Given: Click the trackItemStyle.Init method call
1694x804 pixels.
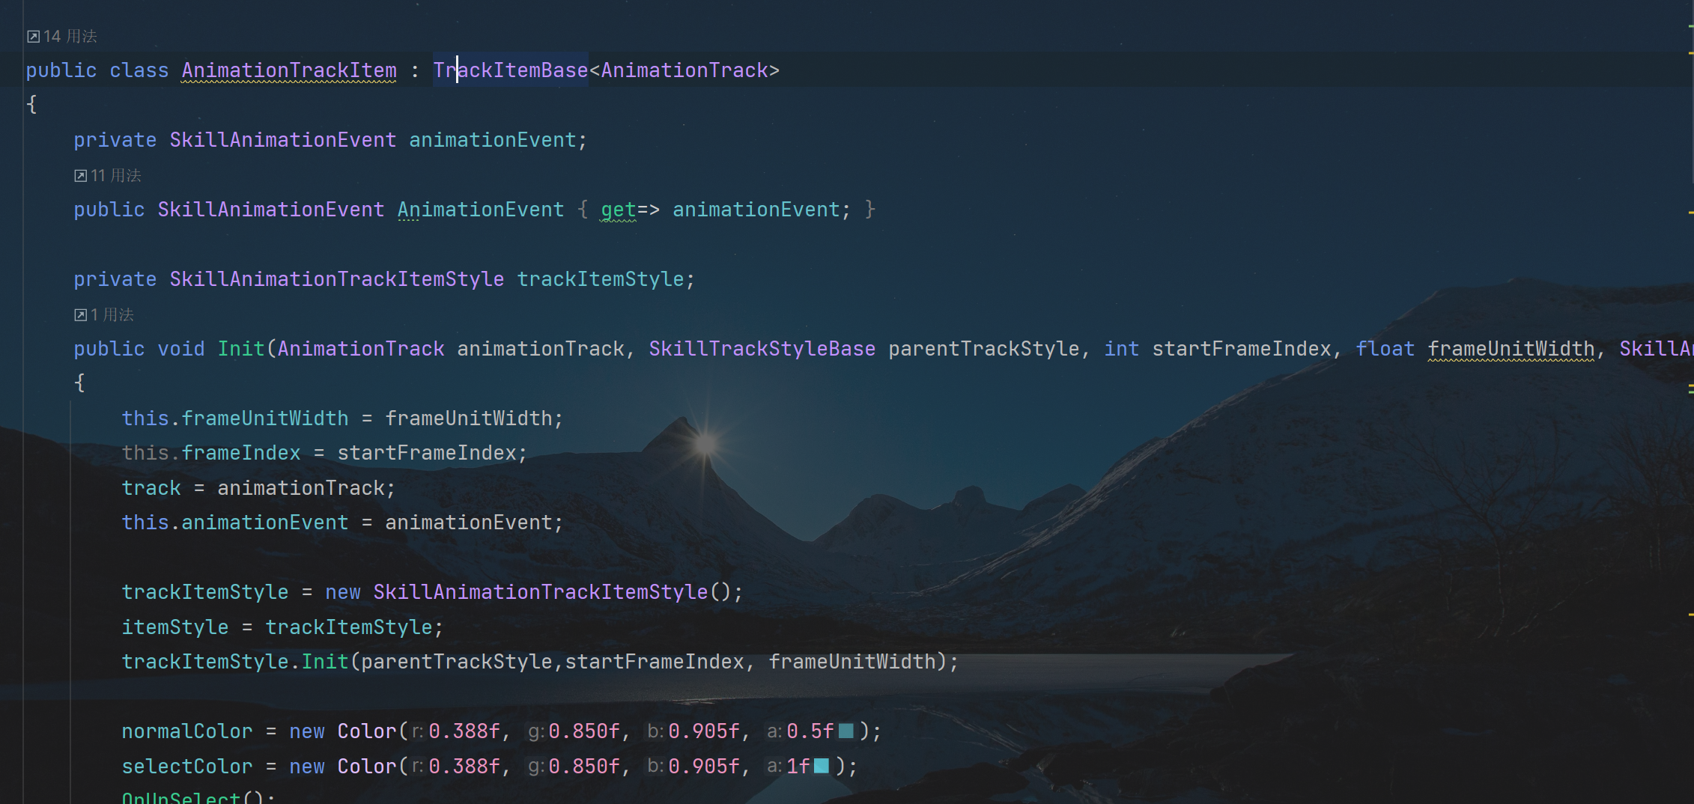Looking at the screenshot, I should [x=324, y=663].
